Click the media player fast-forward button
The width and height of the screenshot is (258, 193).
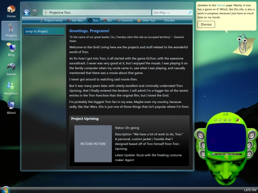[x=229, y=120]
